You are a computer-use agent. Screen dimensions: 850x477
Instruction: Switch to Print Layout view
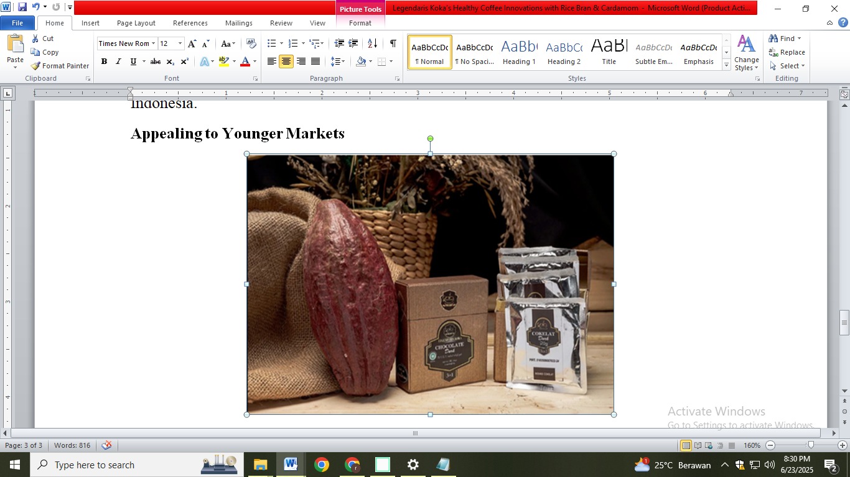pos(686,445)
